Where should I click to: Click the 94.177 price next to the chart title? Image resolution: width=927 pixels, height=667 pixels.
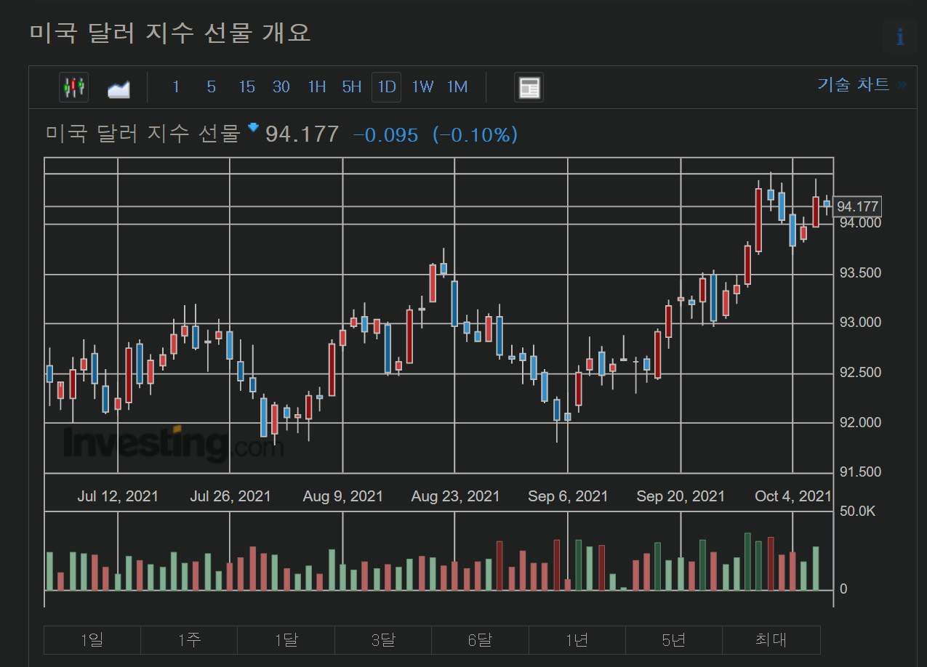(x=302, y=134)
